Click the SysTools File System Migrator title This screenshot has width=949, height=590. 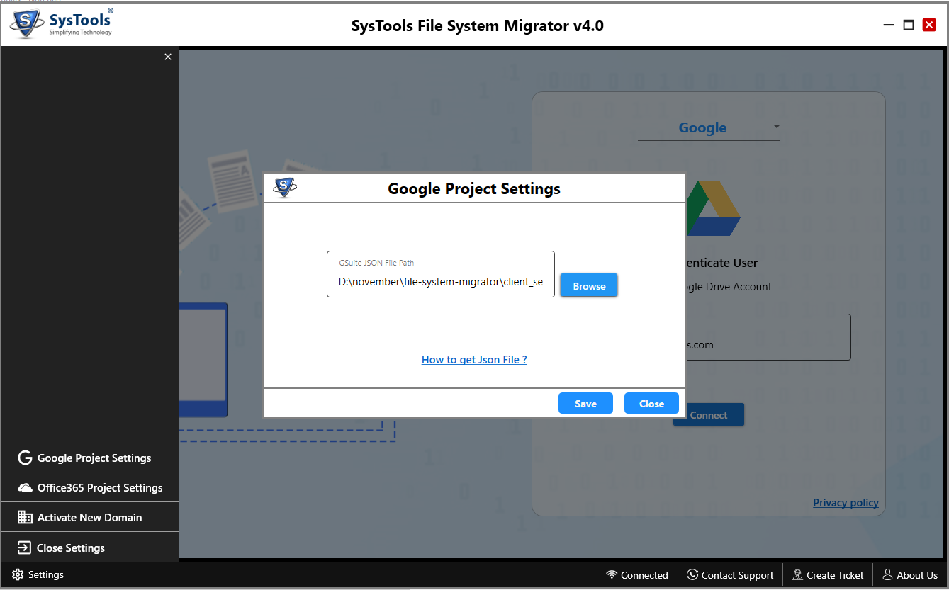click(478, 26)
